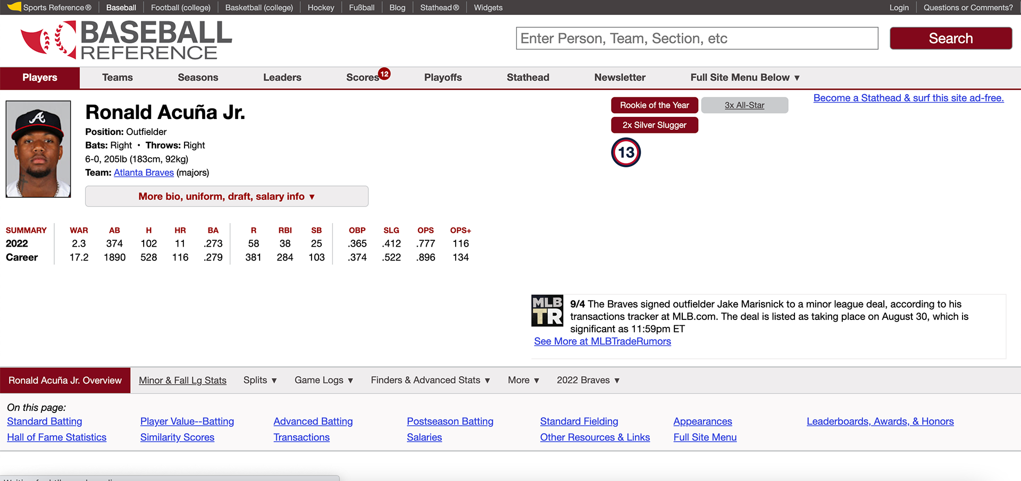Jump to Hall of Fame Statistics

coord(57,437)
